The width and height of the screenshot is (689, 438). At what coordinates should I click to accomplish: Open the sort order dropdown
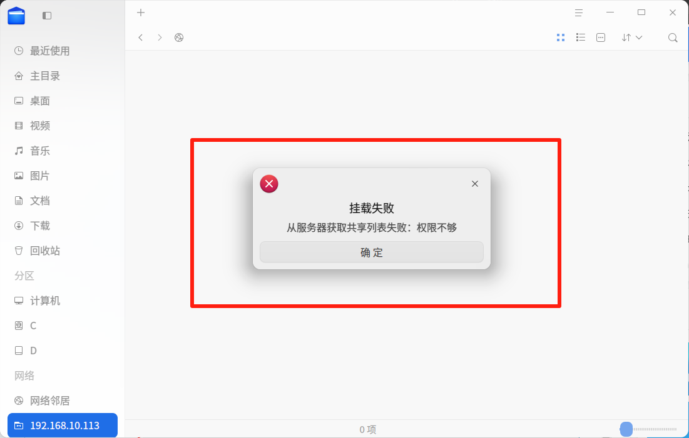click(632, 37)
